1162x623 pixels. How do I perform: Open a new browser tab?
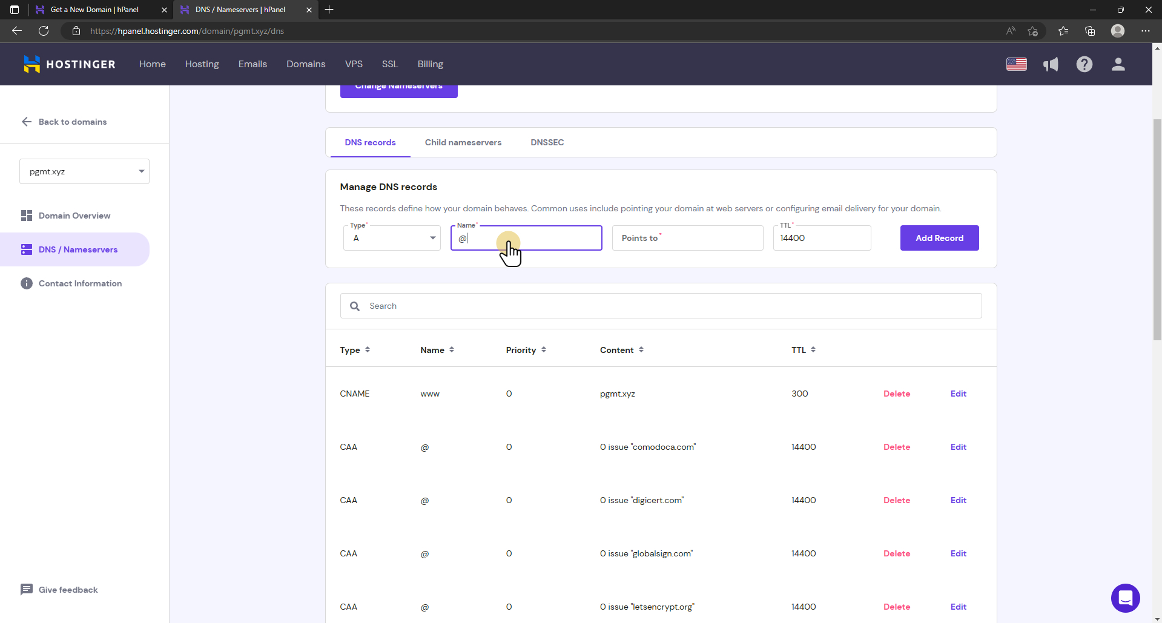pos(329,10)
